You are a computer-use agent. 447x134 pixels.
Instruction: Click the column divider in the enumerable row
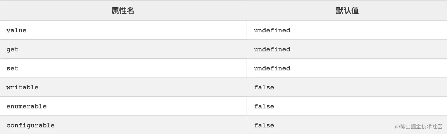[x=247, y=106]
